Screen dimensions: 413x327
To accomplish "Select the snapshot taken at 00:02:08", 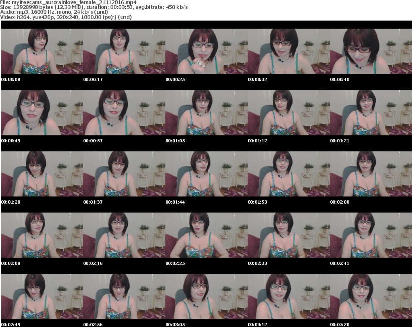I will coord(42,235).
